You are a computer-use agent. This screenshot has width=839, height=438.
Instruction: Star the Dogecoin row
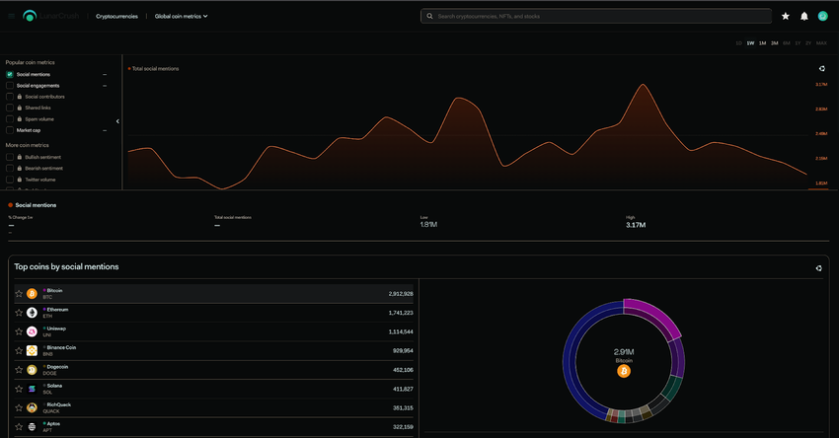[18, 369]
